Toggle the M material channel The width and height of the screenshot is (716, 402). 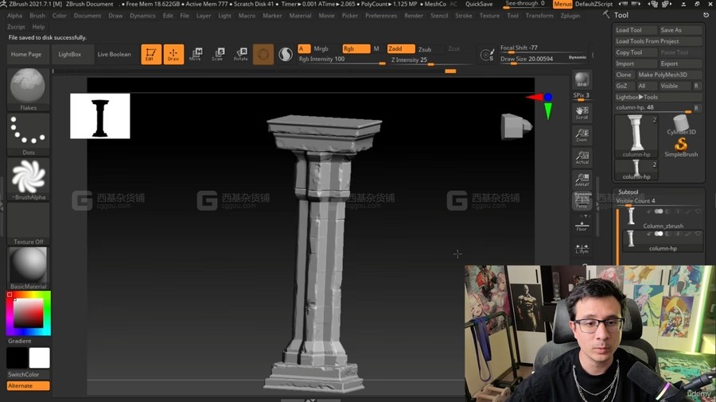point(376,48)
